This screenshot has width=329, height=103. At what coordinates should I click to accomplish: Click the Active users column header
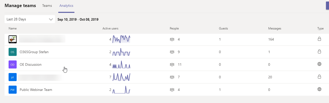110,28
